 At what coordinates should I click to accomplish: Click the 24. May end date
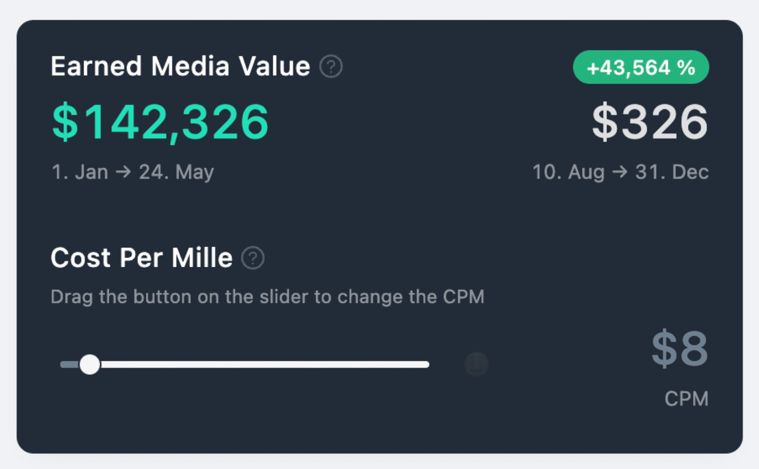pyautogui.click(x=177, y=172)
